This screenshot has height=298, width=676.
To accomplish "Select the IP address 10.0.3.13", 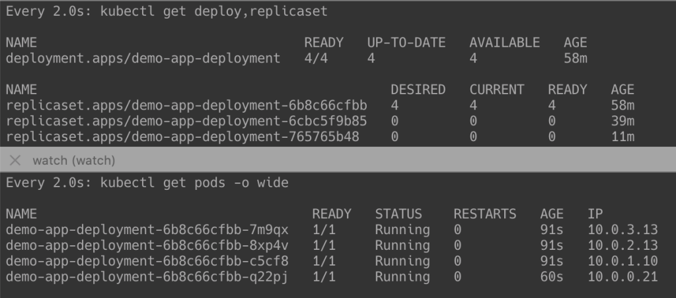I will tap(622, 230).
